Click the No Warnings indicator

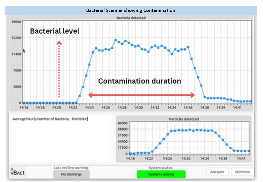[71, 174]
